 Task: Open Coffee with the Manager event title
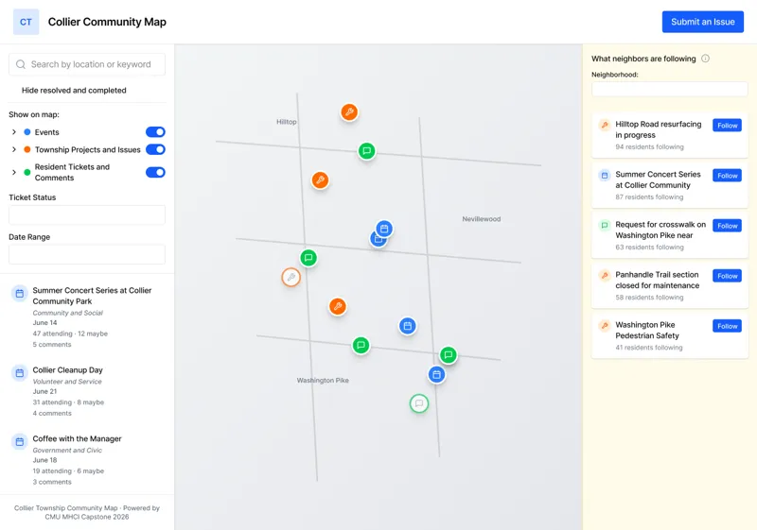[x=77, y=438]
